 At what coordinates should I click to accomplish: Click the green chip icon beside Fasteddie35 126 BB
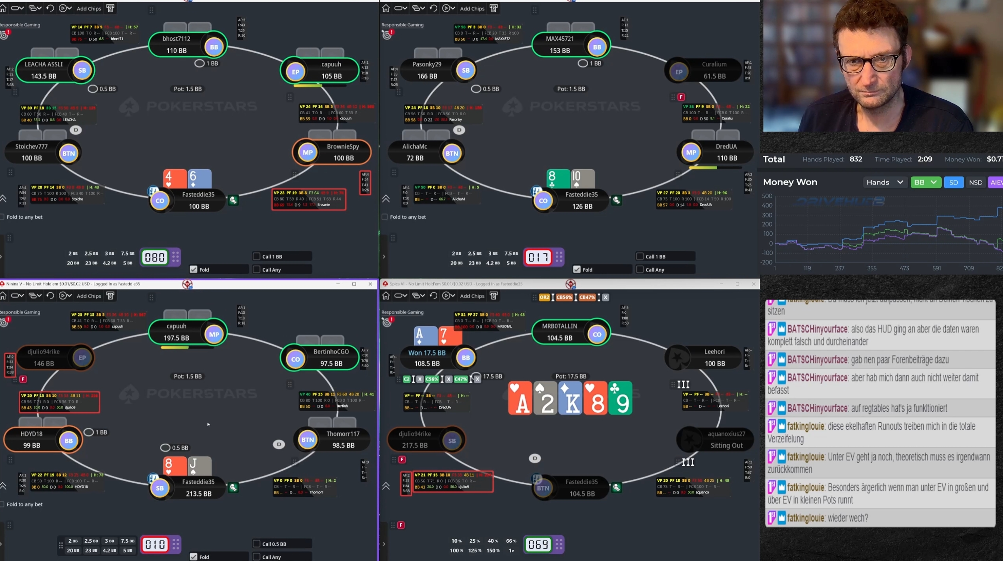click(x=617, y=200)
